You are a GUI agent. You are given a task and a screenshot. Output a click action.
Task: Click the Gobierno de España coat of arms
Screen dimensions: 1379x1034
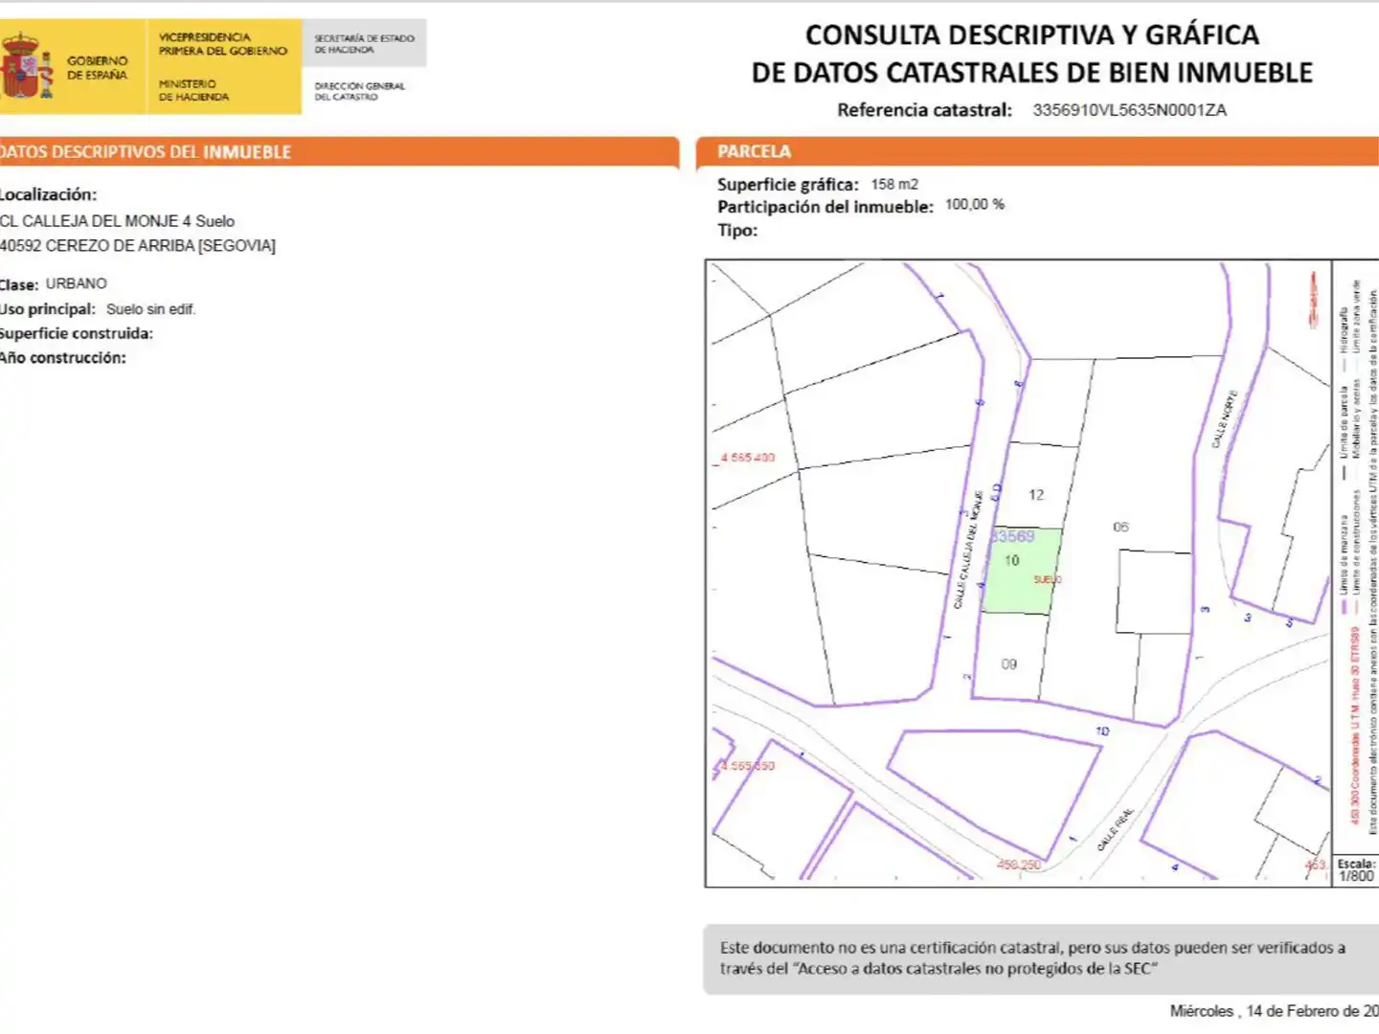coord(26,66)
